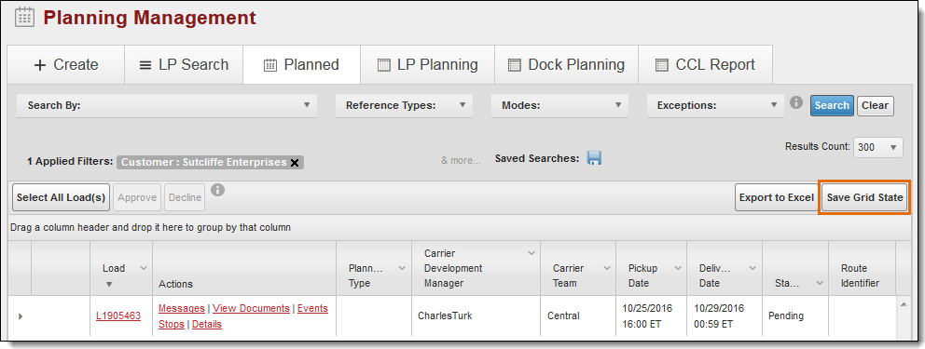Remove the Sutcliffe Enterprises customer filter
This screenshot has height=349, width=925.
(295, 163)
